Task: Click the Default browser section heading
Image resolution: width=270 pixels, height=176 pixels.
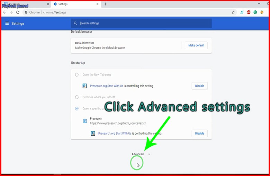Action: click(x=82, y=32)
